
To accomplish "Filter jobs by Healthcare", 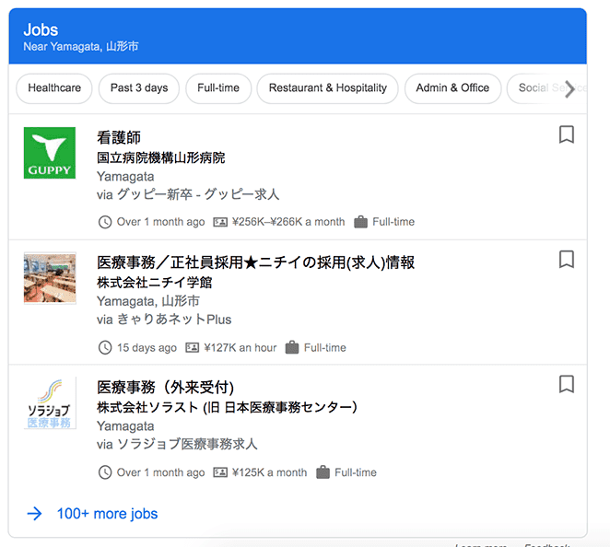I will (54, 88).
